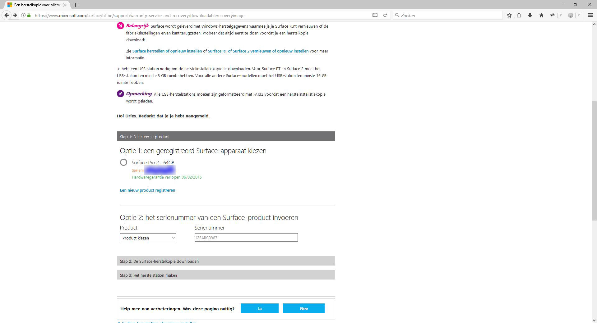Expand 'Stap 3: Het herstelstation maken'
The height and width of the screenshot is (323, 597).
point(226,275)
